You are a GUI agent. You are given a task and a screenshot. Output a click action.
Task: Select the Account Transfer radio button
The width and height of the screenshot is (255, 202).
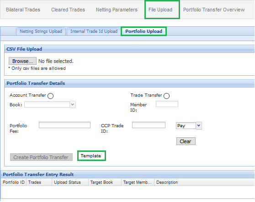(x=50, y=96)
